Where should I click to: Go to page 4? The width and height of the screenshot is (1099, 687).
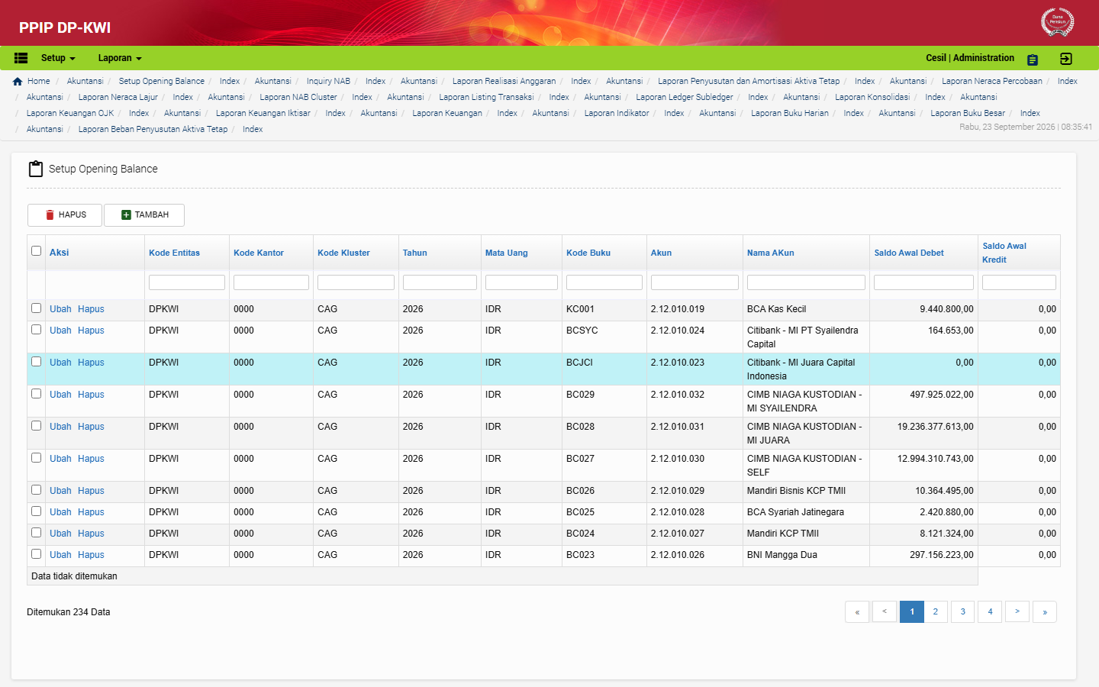coord(990,611)
